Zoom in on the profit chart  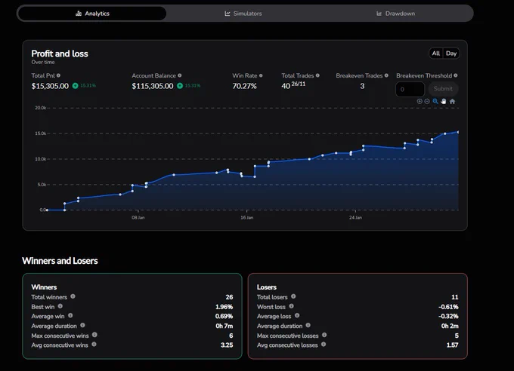point(420,101)
